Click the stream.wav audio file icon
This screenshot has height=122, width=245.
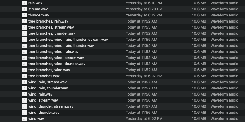tap(24, 9)
